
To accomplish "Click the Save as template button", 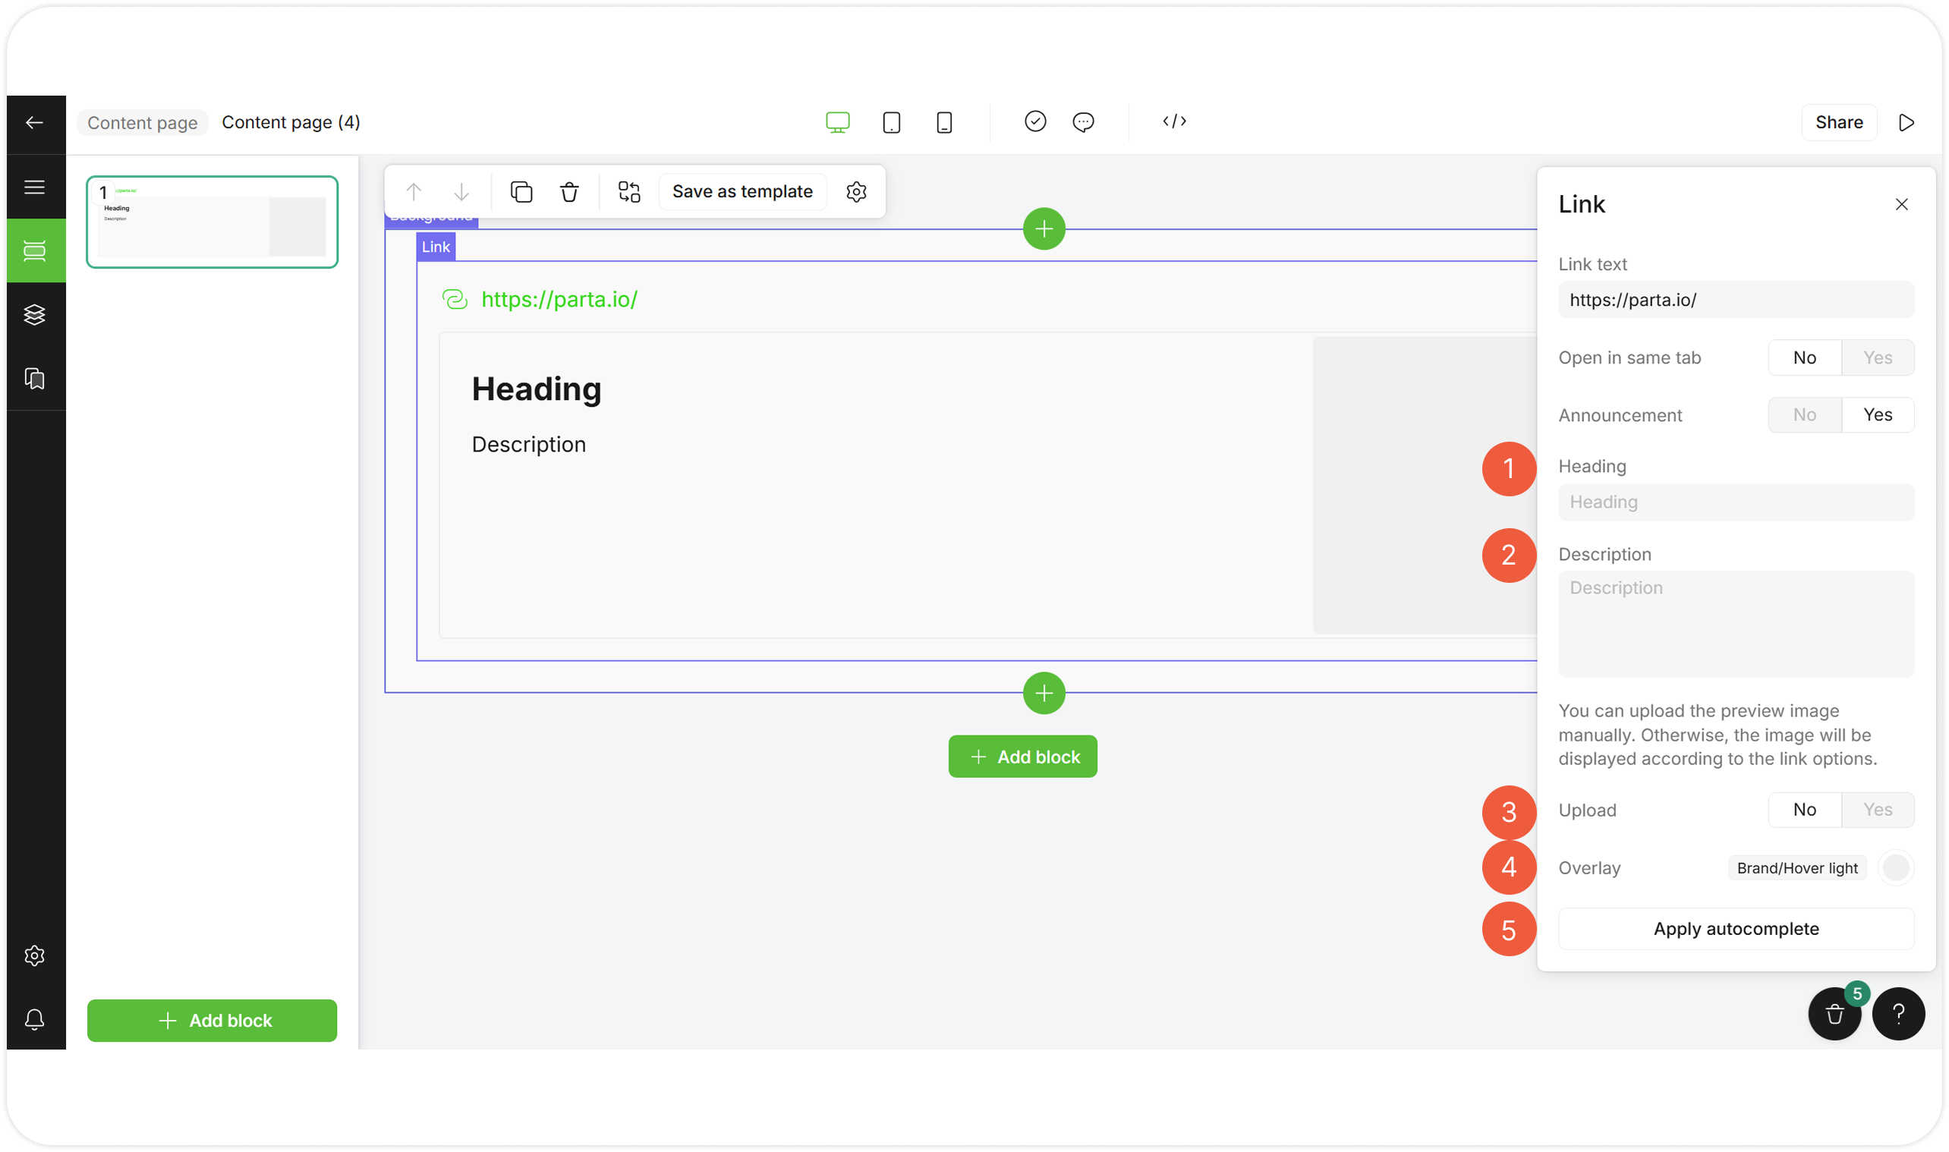I will click(742, 192).
